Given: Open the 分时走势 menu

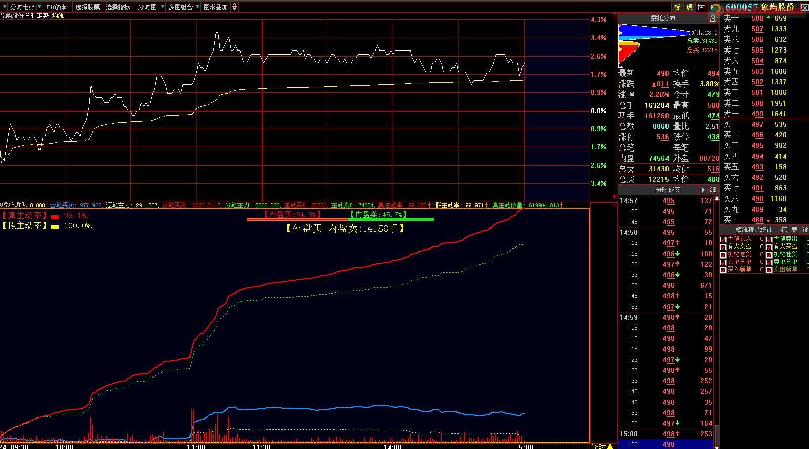Looking at the screenshot, I should pyautogui.click(x=22, y=7).
